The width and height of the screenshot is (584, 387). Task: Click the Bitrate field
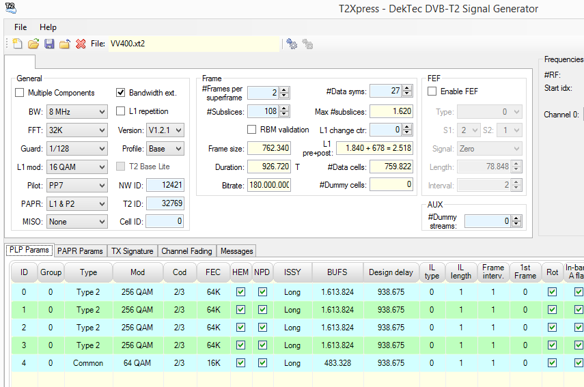pos(269,185)
